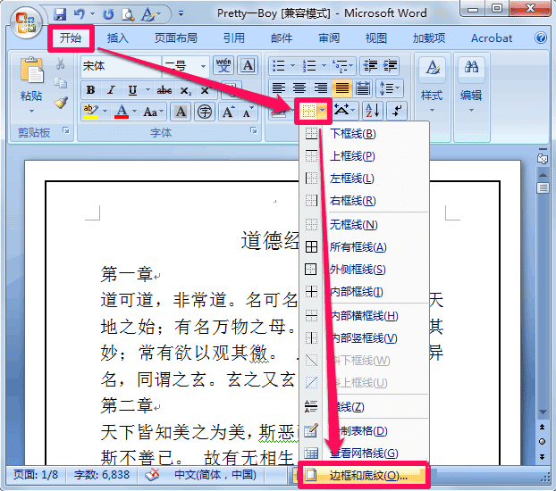Apply multilevel list formatting

pyautogui.click(x=341, y=66)
